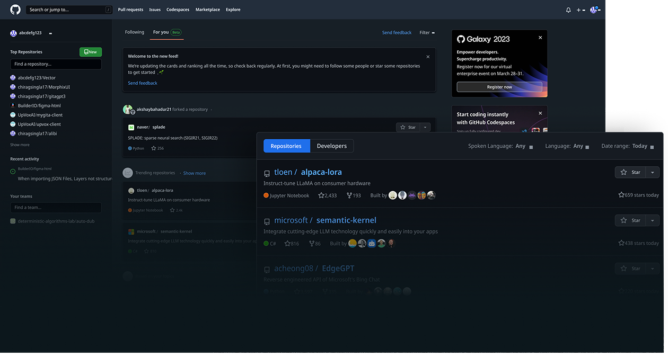The height and width of the screenshot is (358, 668).
Task: Switch to the Following feed tab
Action: [x=134, y=32]
